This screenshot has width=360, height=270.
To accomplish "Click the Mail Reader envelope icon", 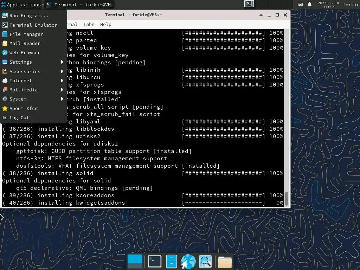I will coord(5,43).
